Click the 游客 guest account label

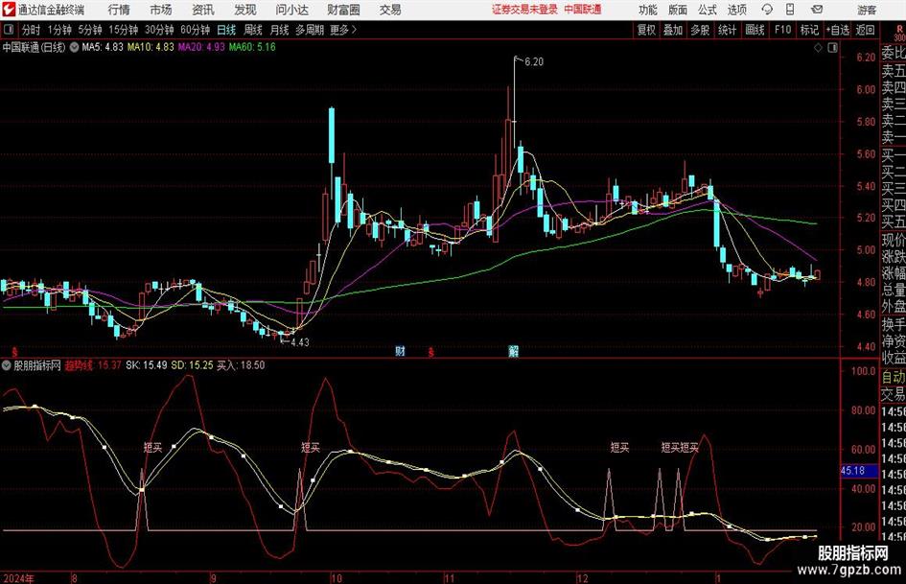point(867,10)
